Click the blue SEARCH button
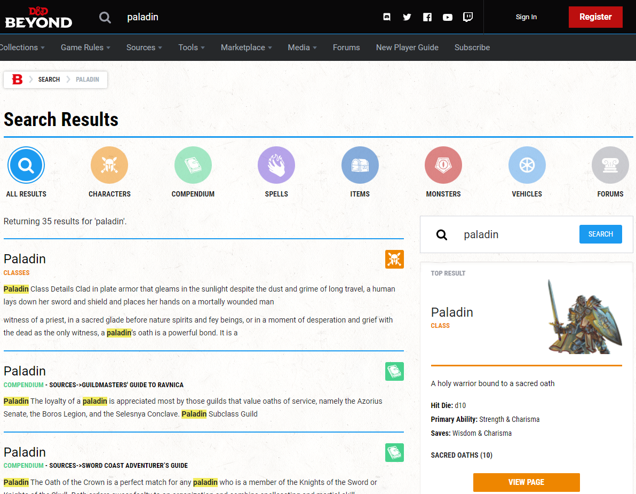636x494 pixels. (601, 234)
